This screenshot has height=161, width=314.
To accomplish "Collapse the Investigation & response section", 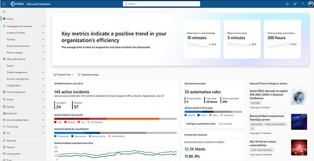I will [x=43, y=26].
